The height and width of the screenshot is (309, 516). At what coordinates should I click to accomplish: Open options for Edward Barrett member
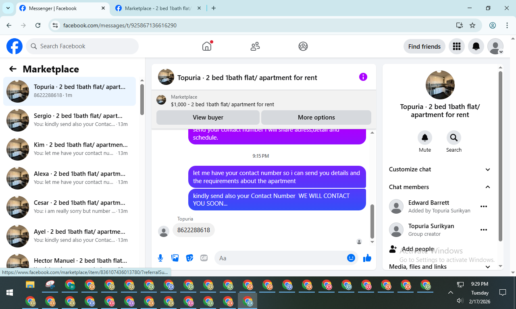coord(484,206)
